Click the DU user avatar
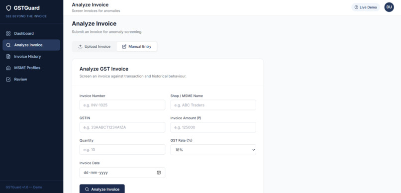This screenshot has width=401, height=193. [x=389, y=7]
